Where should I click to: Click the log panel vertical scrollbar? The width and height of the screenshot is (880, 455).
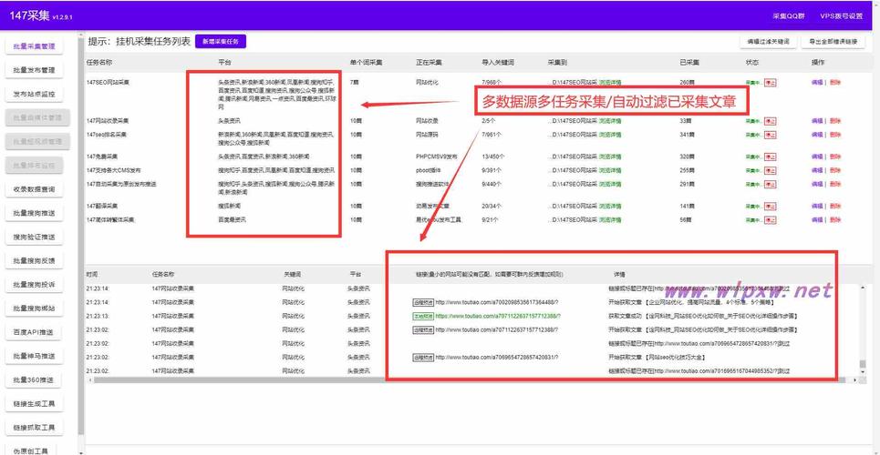(x=863, y=365)
